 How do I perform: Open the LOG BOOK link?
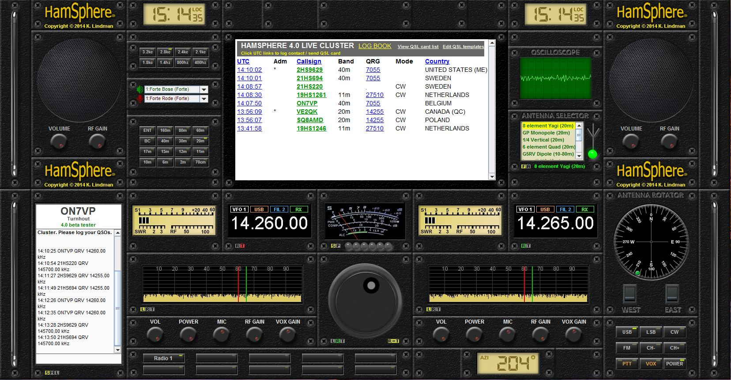coord(375,46)
